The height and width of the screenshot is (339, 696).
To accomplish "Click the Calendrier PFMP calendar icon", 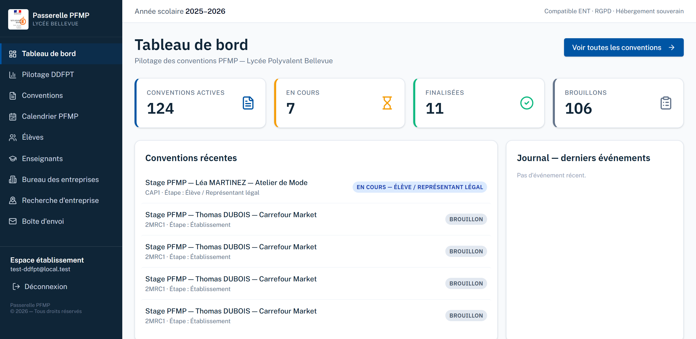I will click(13, 116).
